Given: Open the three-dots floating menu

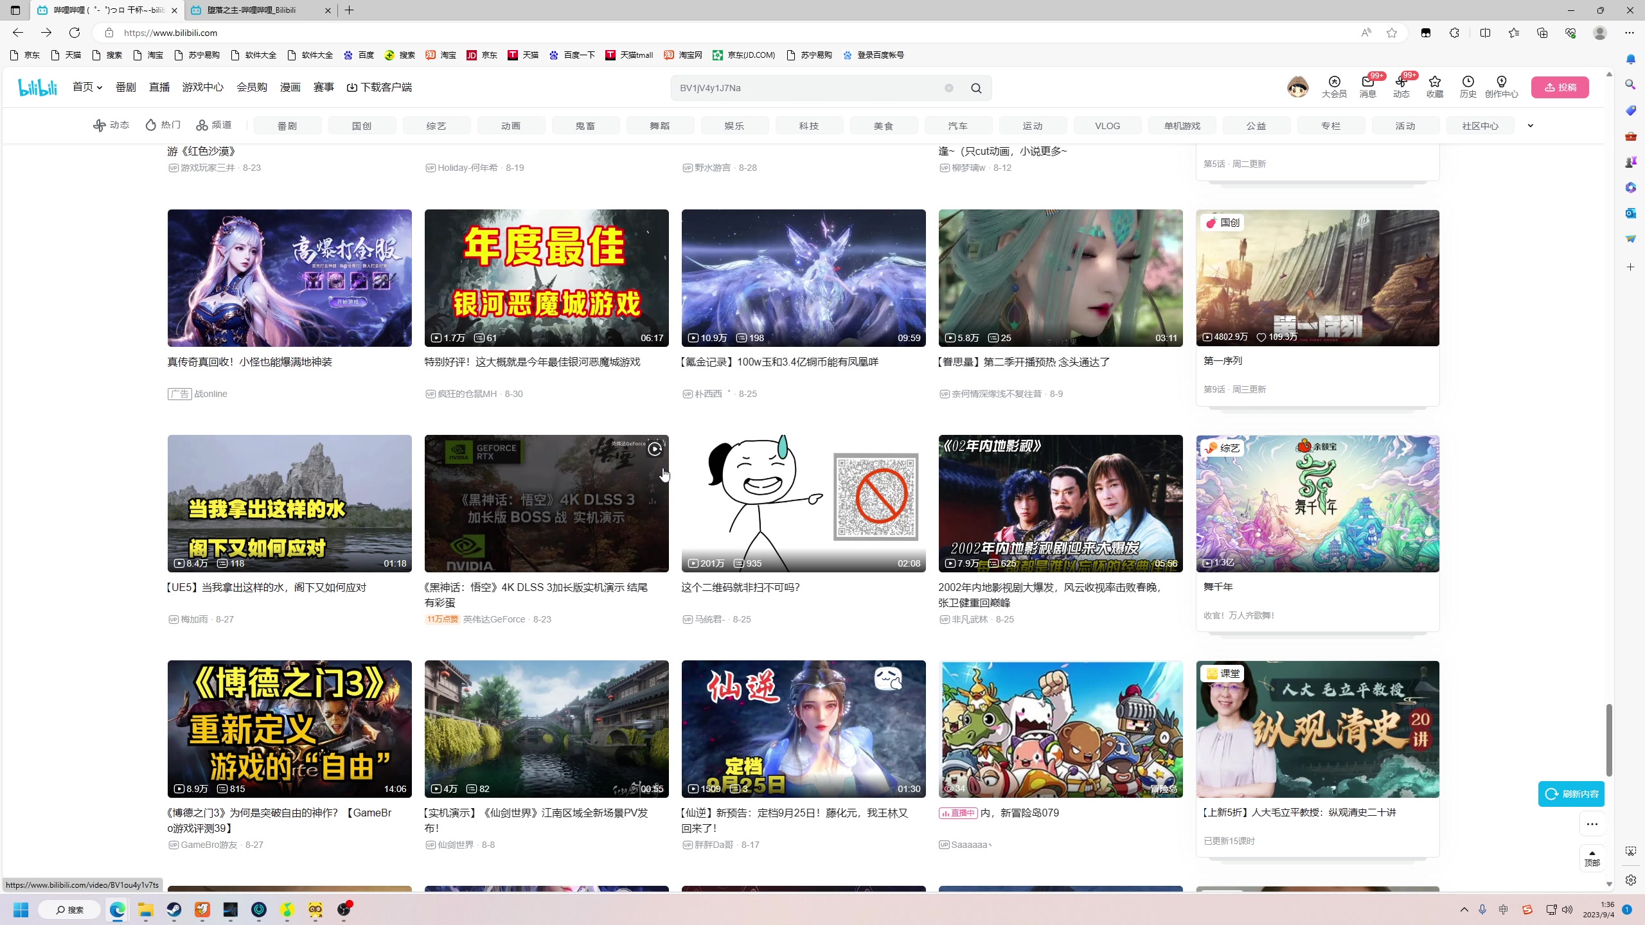Looking at the screenshot, I should click(1592, 824).
